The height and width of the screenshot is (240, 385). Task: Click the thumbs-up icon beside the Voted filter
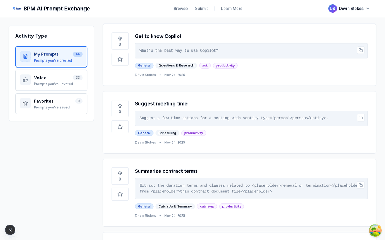25,80
